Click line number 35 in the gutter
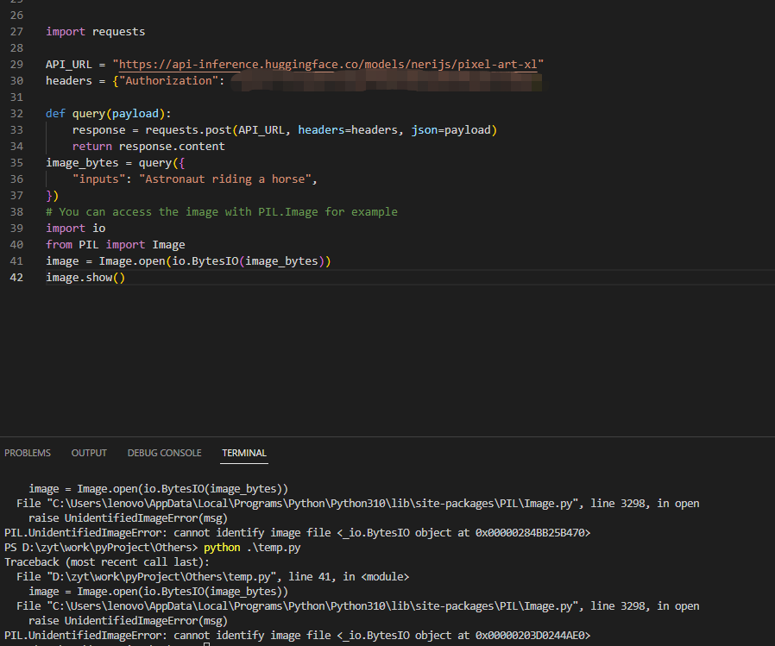Screen dimensions: 775x646 point(17,163)
